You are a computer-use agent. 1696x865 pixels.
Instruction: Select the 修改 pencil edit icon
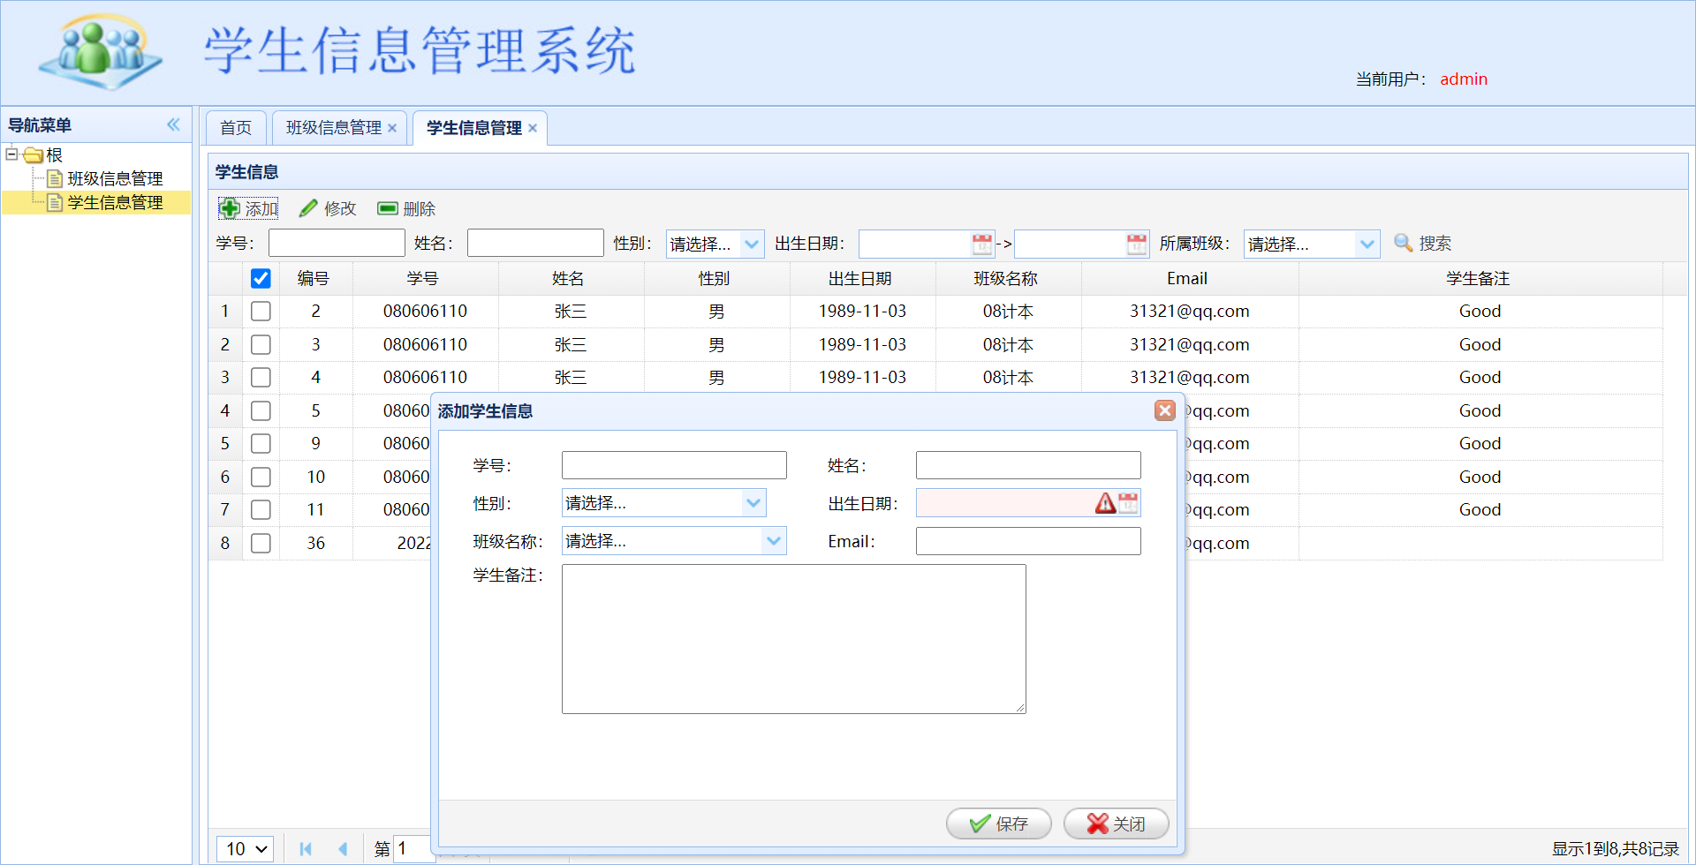(307, 208)
